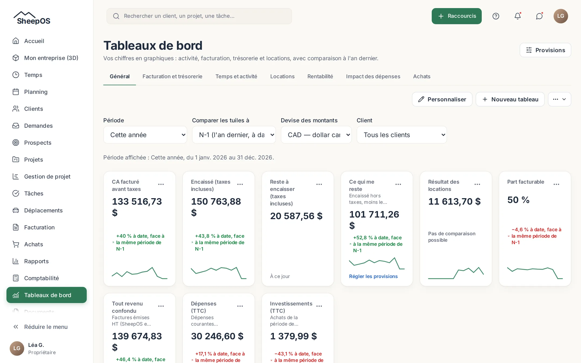The image size is (581, 363).
Task: Open options menu on Investissements (TTC) tile
Action: click(x=319, y=306)
